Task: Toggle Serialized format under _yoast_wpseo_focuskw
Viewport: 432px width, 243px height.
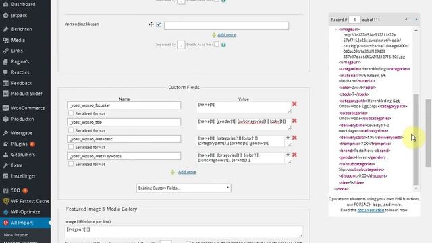Action: tap(71, 113)
